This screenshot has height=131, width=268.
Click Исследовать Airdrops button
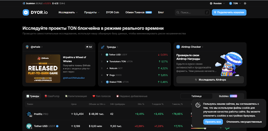tap(210, 80)
